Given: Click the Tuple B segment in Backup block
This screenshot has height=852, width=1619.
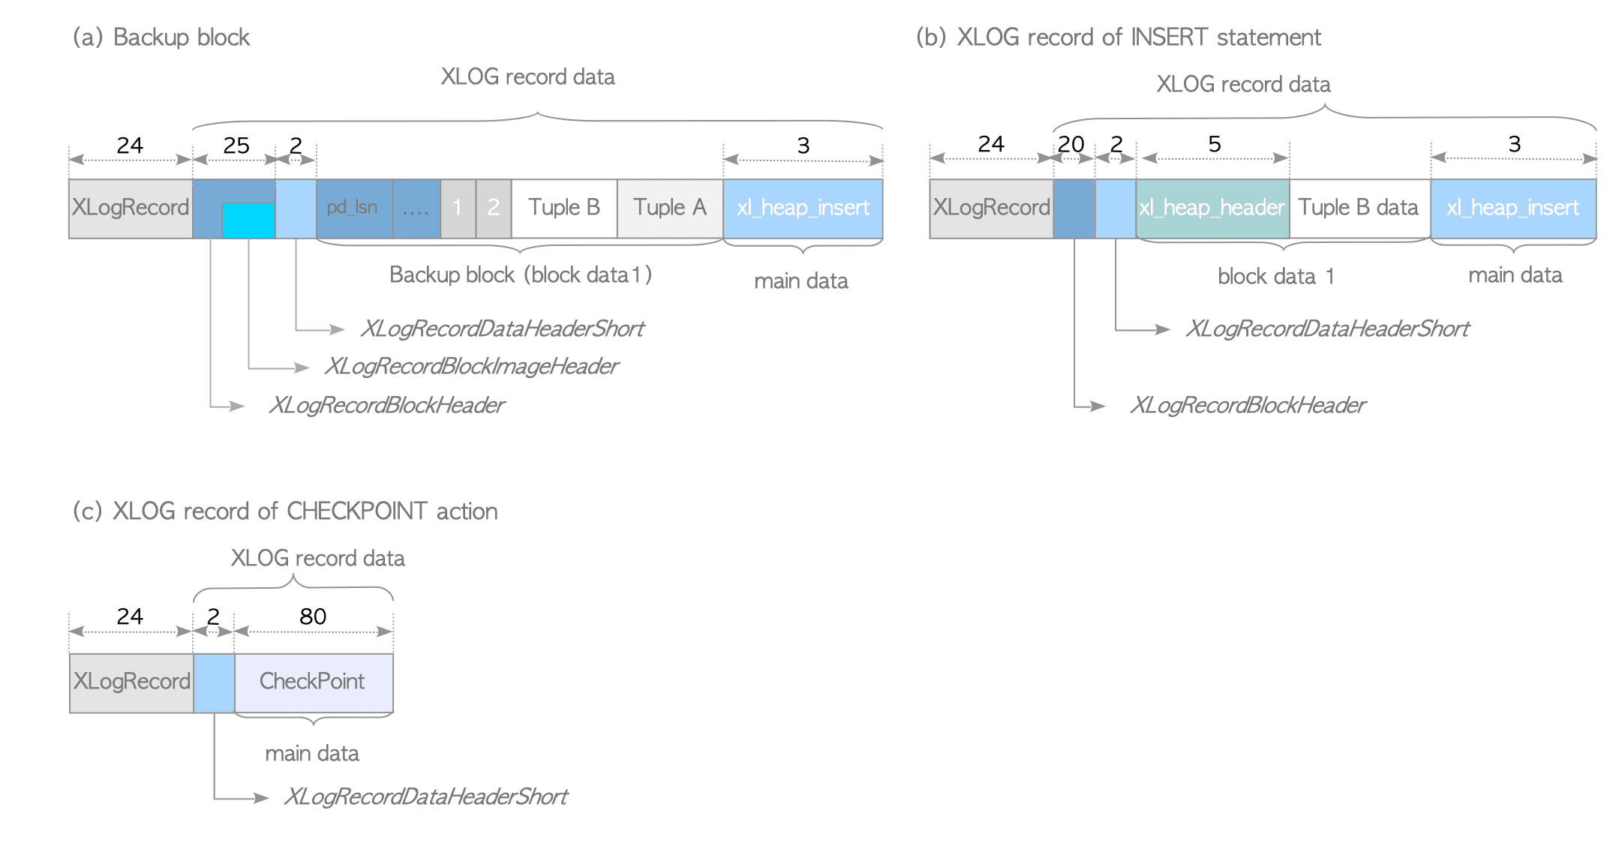Looking at the screenshot, I should click(563, 208).
